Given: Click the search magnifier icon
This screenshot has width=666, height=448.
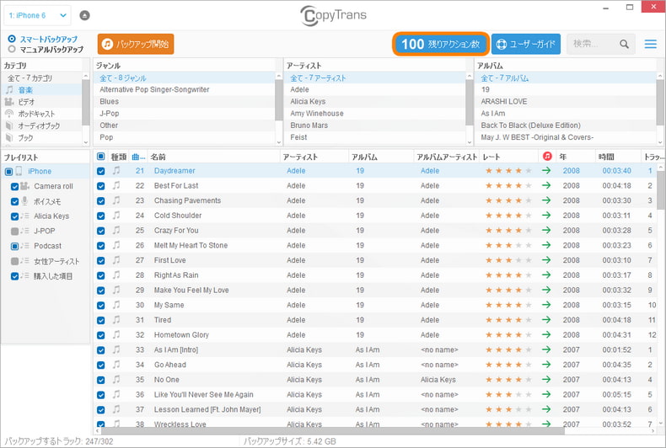Looking at the screenshot, I should pos(624,44).
